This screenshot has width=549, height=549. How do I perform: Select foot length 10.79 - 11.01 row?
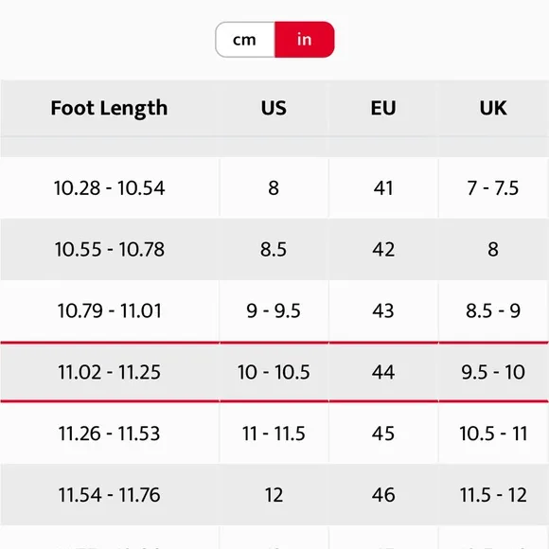(274, 310)
